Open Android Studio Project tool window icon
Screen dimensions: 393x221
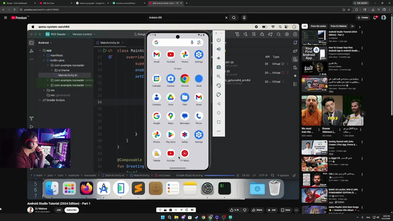coord(31,43)
